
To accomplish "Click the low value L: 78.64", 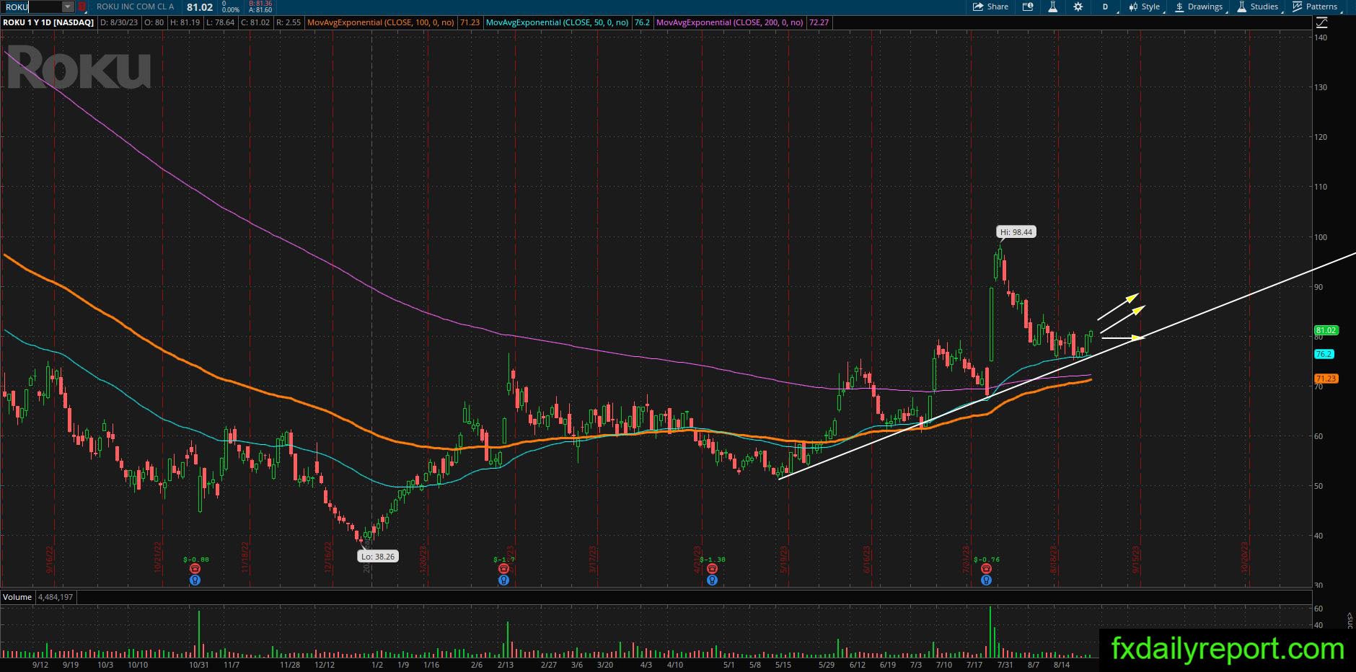I will click(x=220, y=22).
